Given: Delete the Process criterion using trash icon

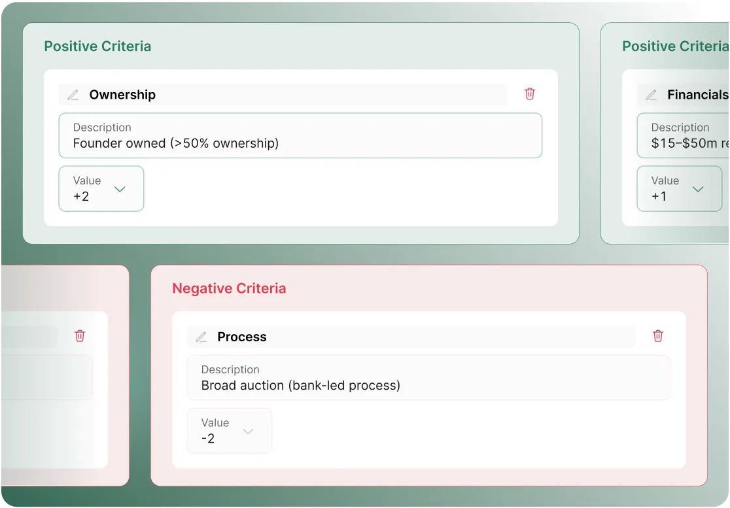Looking at the screenshot, I should (658, 336).
